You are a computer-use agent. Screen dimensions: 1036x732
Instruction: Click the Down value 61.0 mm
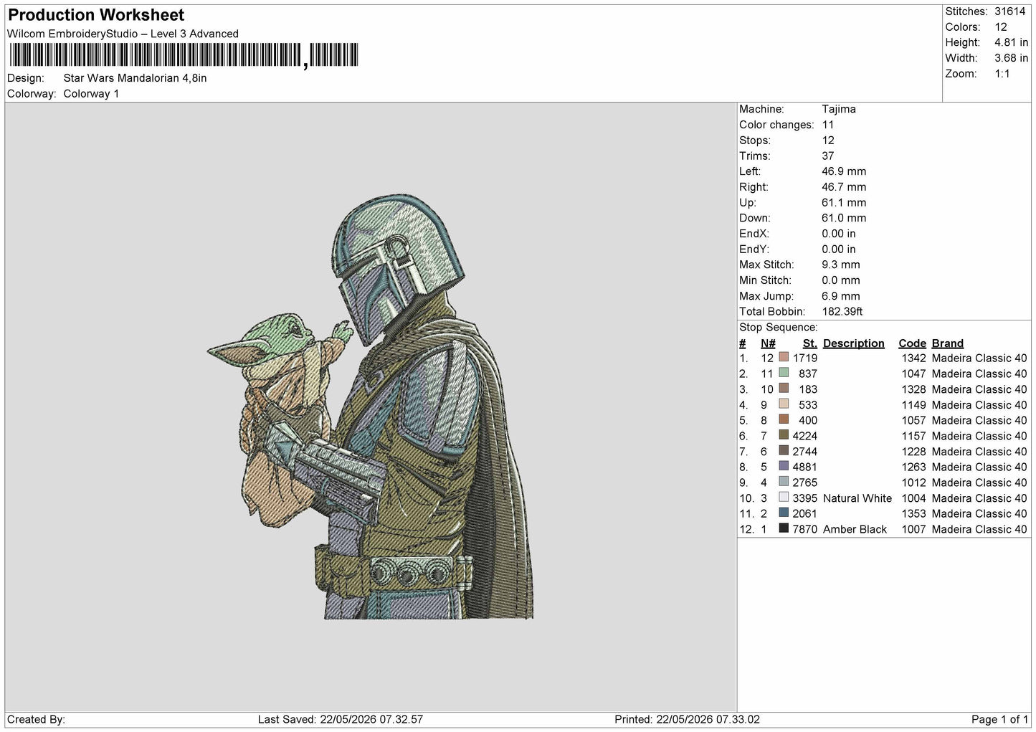coord(844,218)
